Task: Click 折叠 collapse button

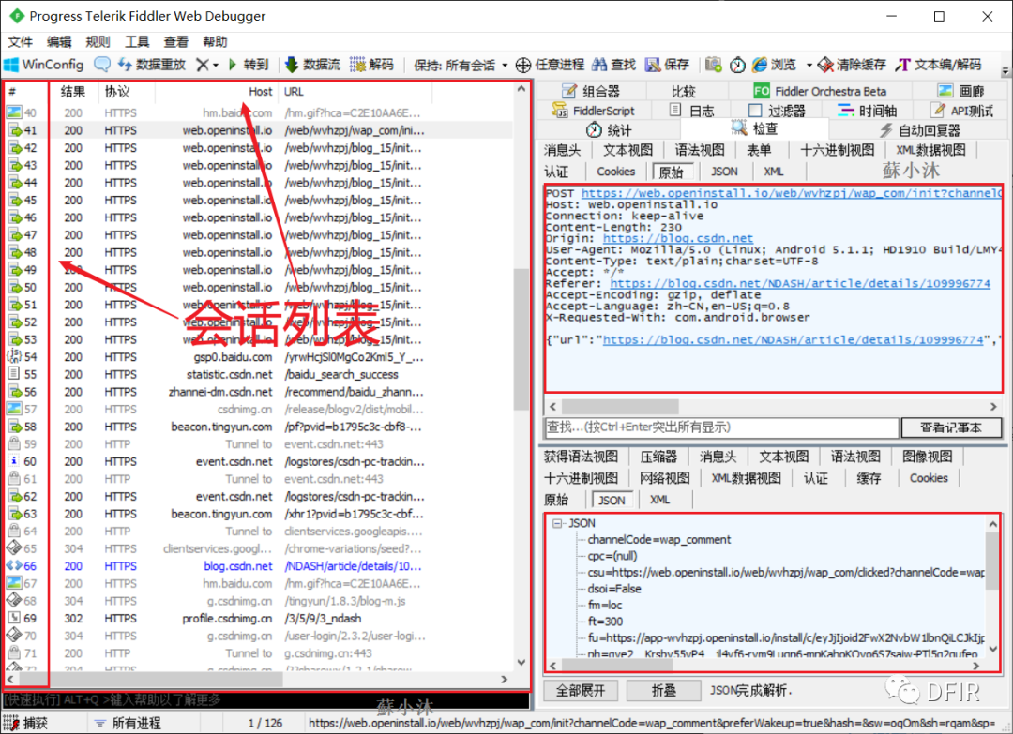Action: point(663,690)
